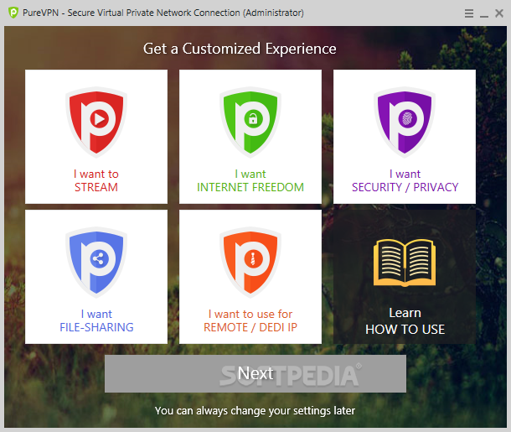Click 'Get a Customized Experience' heading
511x432 pixels.
[x=240, y=49]
